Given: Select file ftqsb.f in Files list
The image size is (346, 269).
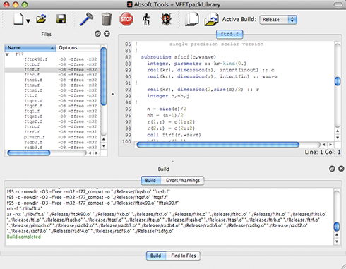Looking at the screenshot, I should click(x=33, y=116).
